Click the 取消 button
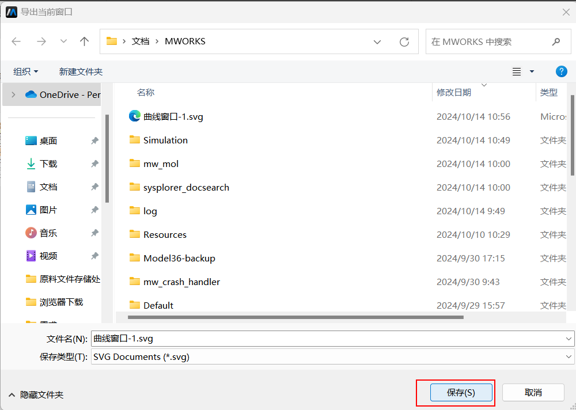The width and height of the screenshot is (576, 410). click(533, 393)
